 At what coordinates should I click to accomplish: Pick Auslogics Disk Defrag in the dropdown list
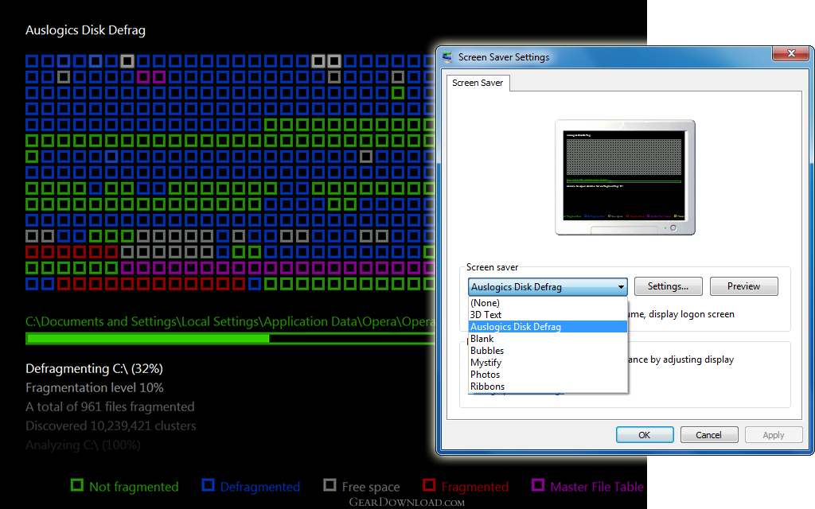pyautogui.click(x=548, y=327)
